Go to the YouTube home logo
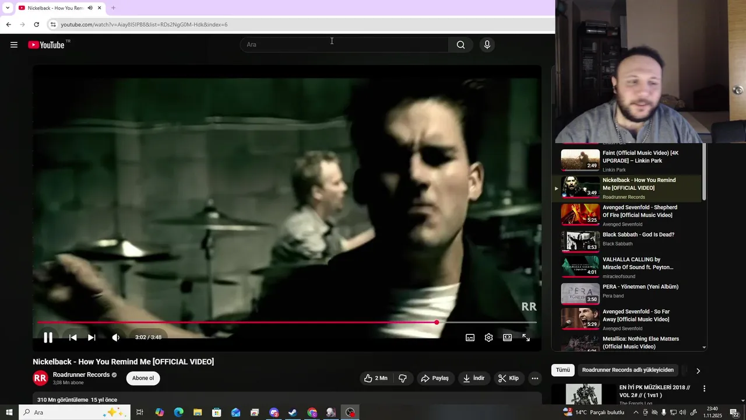 pos(47,45)
